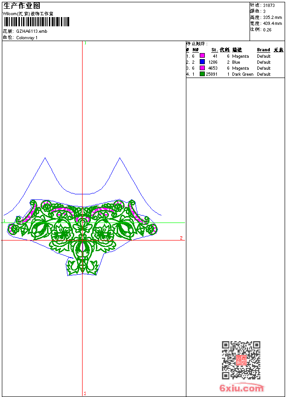Click the green axis marker number 1
The image size is (286, 397).
coord(4,221)
